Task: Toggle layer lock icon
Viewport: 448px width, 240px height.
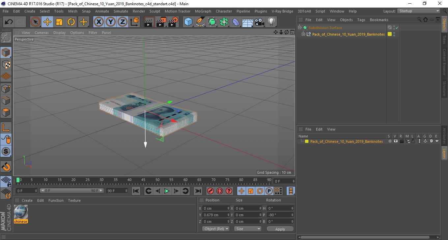Action: (x=413, y=141)
